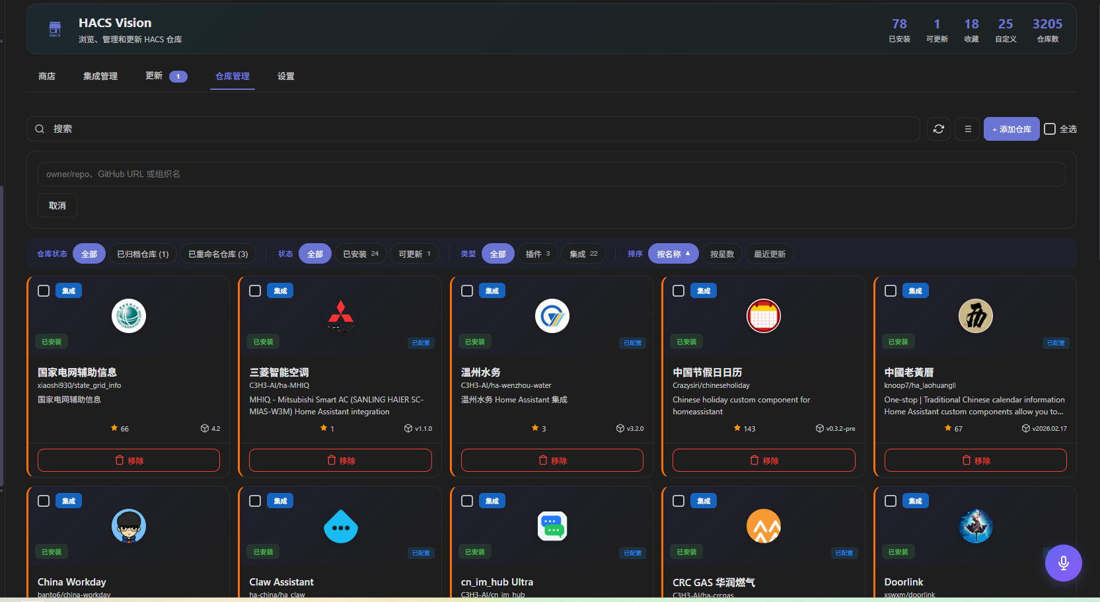Focus the owner/repo GitHub URL input
This screenshot has width=1100, height=602.
pos(551,174)
